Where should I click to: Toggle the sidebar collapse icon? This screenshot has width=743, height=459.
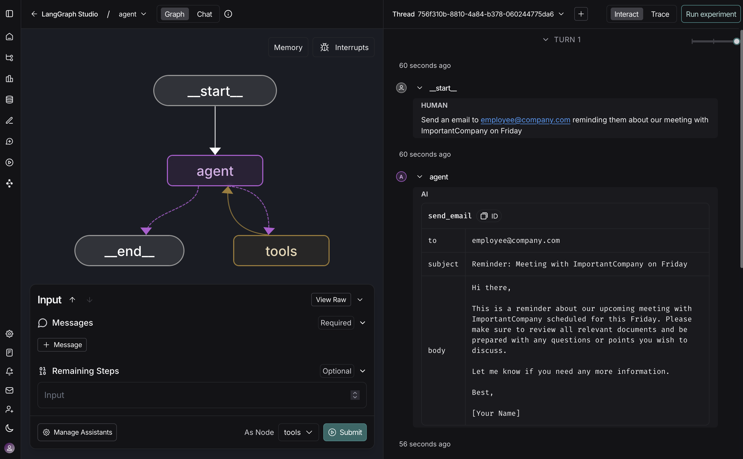9,14
